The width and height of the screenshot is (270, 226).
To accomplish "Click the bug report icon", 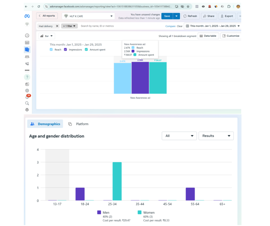I will (27, 110).
